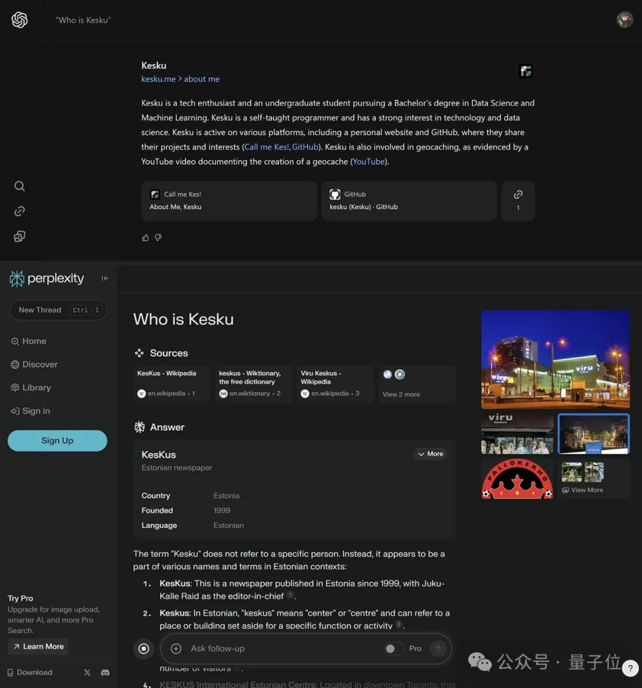Open the large Viru Keskus image
The height and width of the screenshot is (688, 642).
tap(555, 359)
